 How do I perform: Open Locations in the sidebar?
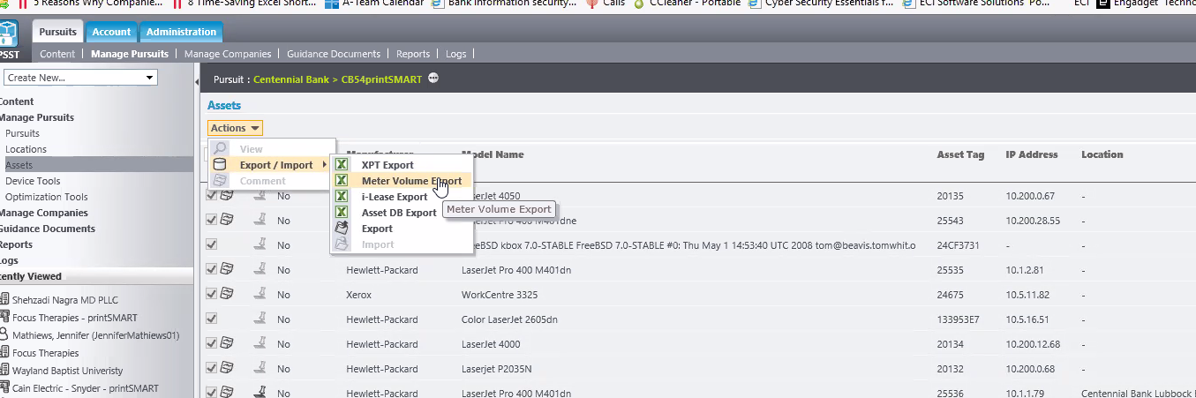[x=26, y=149]
